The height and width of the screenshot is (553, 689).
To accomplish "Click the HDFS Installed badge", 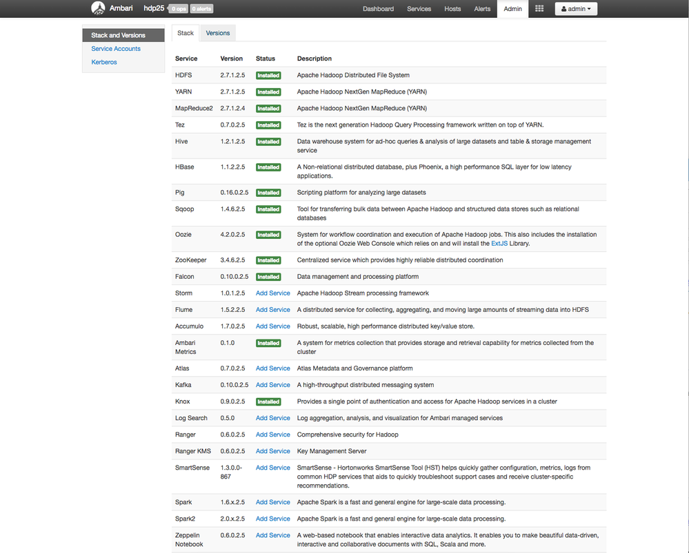I will click(x=268, y=76).
